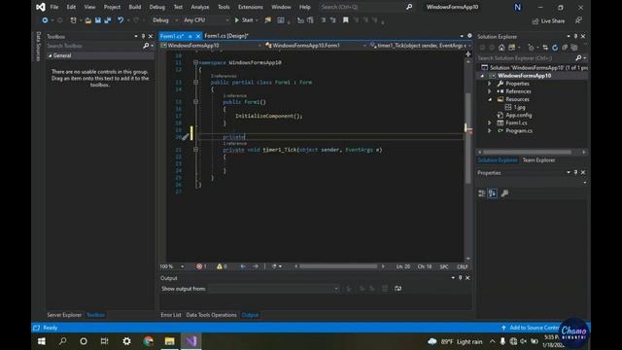Click the Solution Explorer refresh icon
Image resolution: width=622 pixels, height=350 pixels.
click(555, 48)
